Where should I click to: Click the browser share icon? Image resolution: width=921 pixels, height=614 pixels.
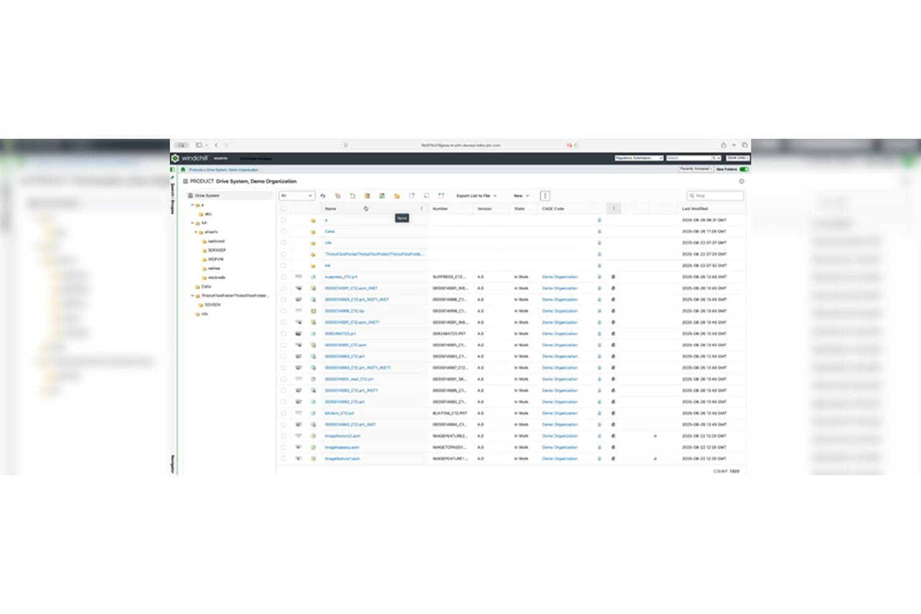(723, 146)
